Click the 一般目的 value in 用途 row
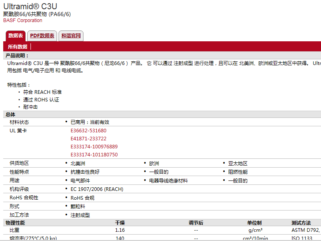This screenshot has width=321, height=241. (238, 180)
